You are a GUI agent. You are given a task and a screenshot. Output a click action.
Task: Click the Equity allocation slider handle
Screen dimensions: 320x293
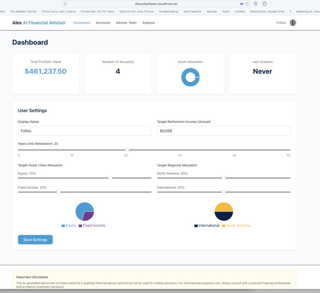point(110,178)
